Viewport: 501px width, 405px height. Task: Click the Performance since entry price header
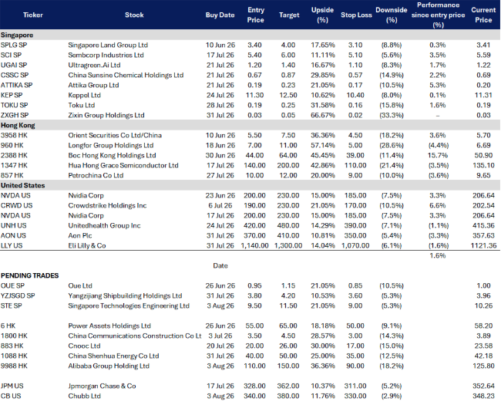click(438, 15)
